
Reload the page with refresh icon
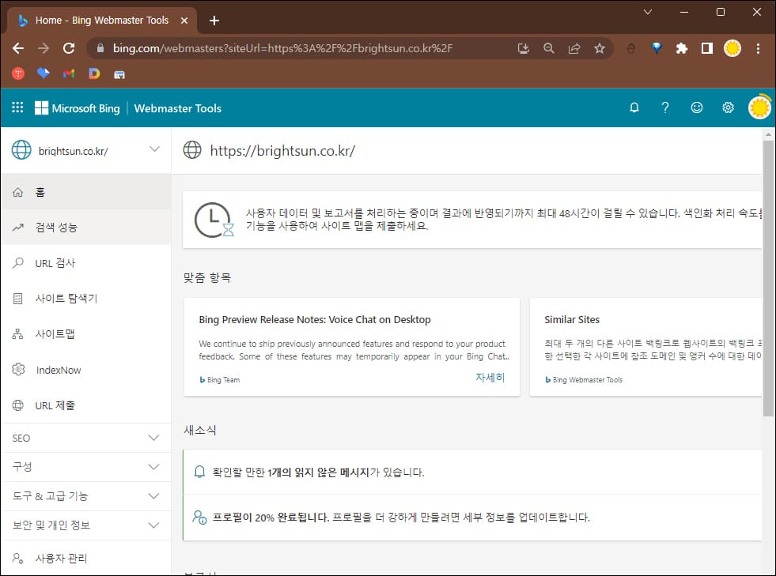click(69, 48)
